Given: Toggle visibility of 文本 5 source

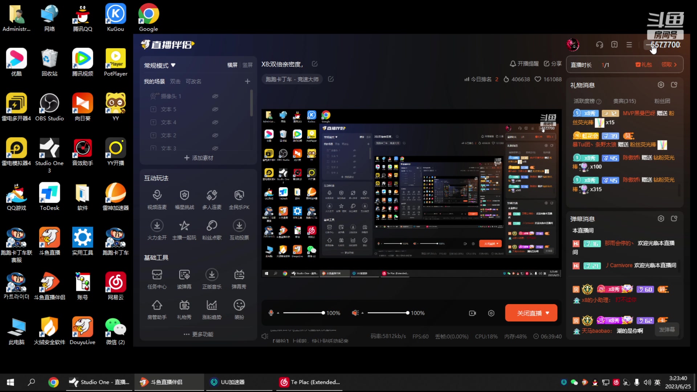Looking at the screenshot, I should click(x=215, y=109).
